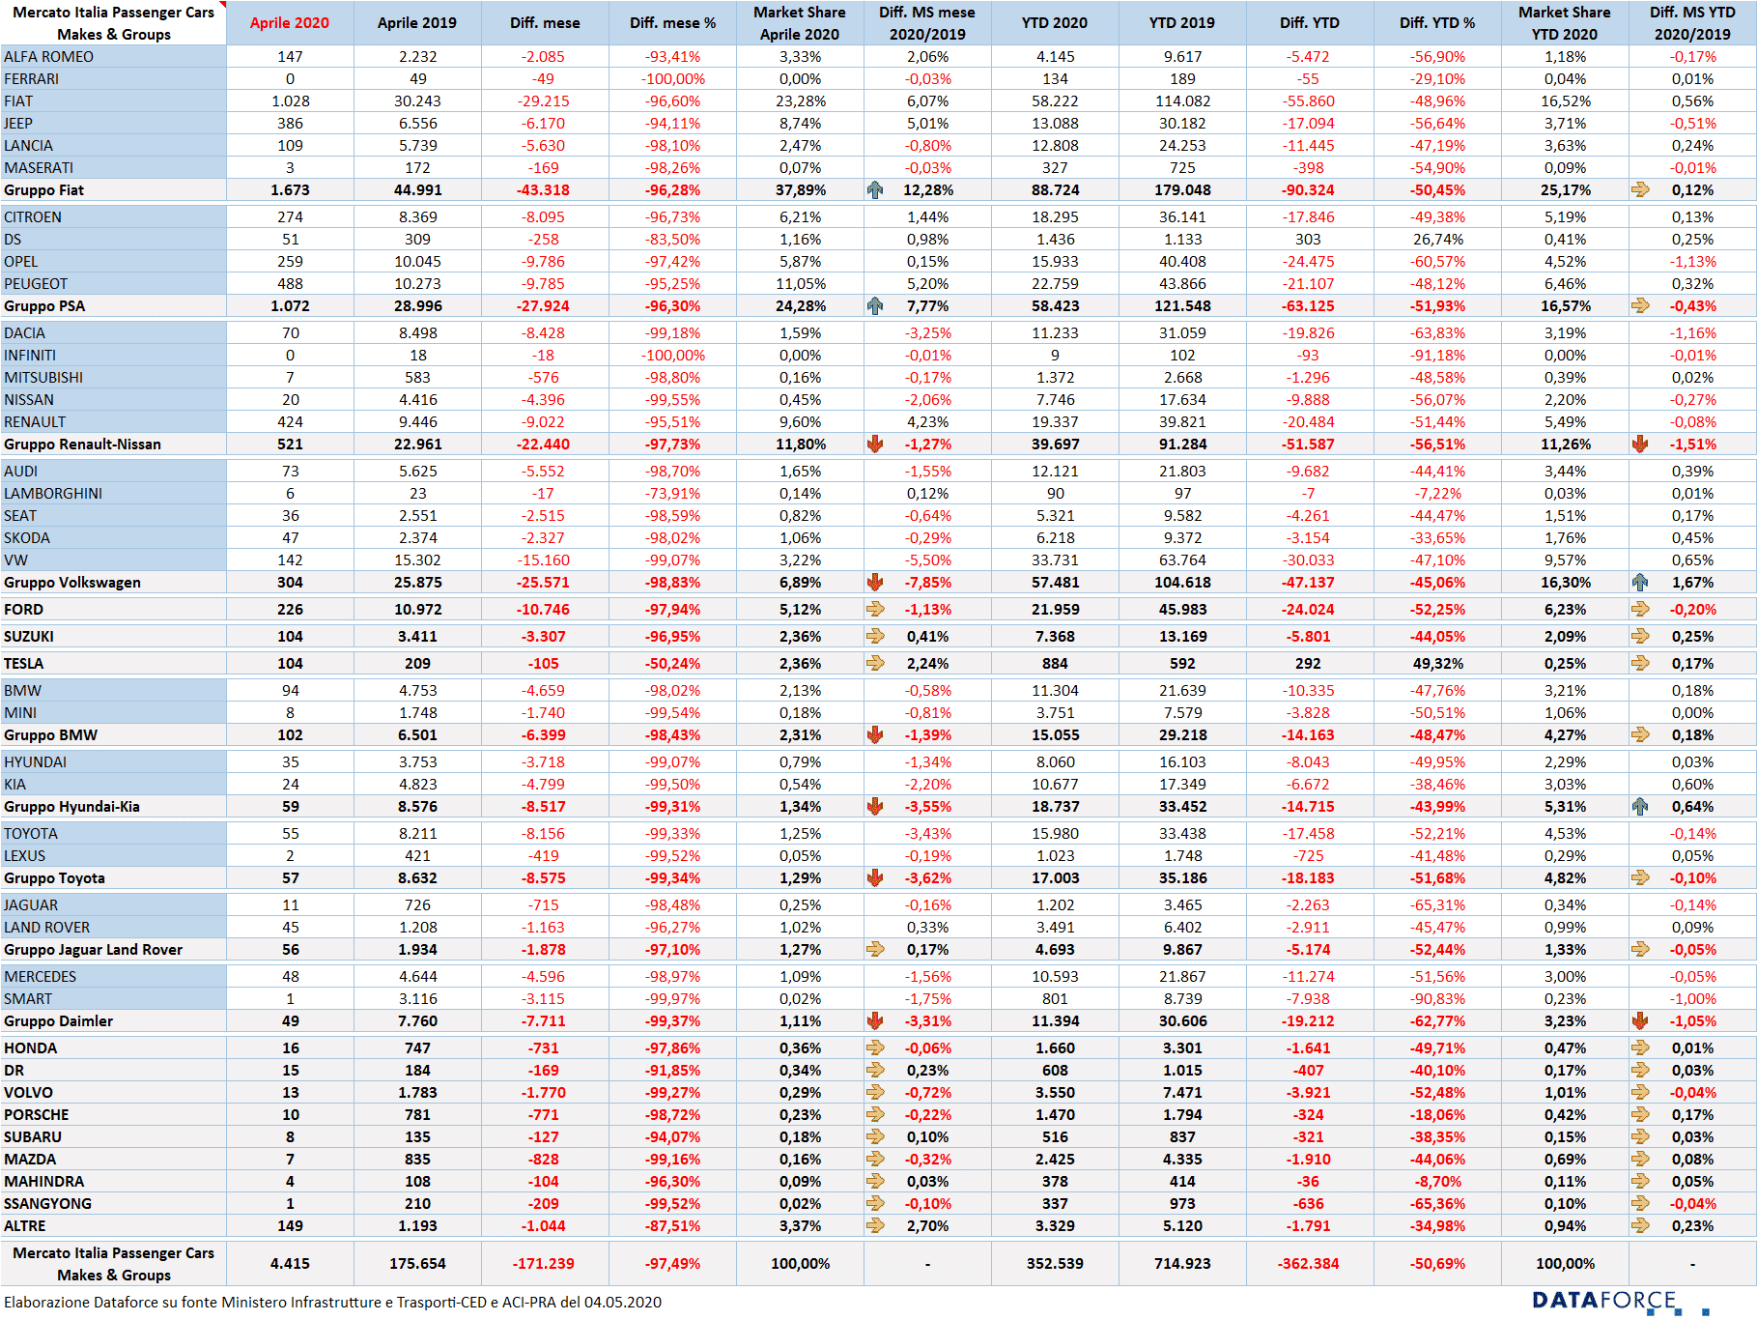
Task: Click market total YTD 2019 value 714.923
Action: (1182, 1264)
